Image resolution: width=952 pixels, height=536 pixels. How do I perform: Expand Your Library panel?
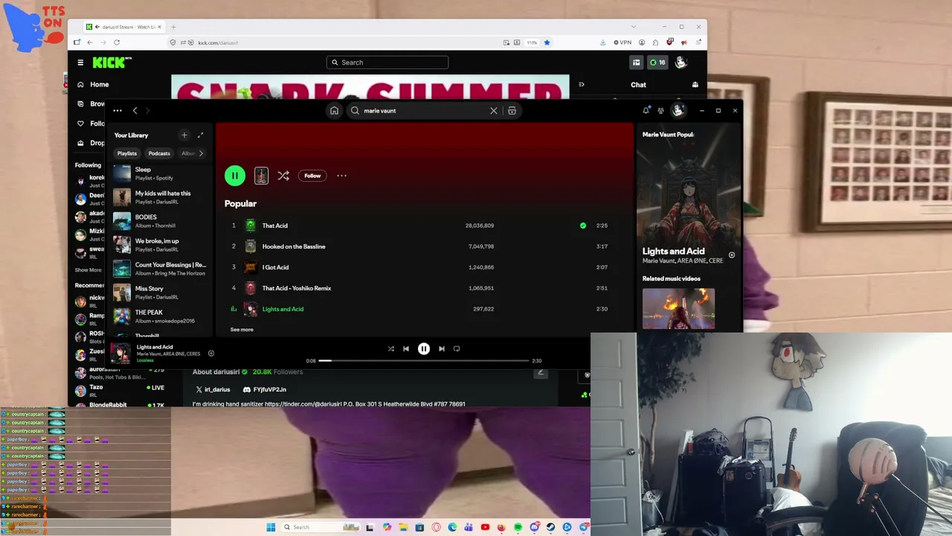point(200,135)
